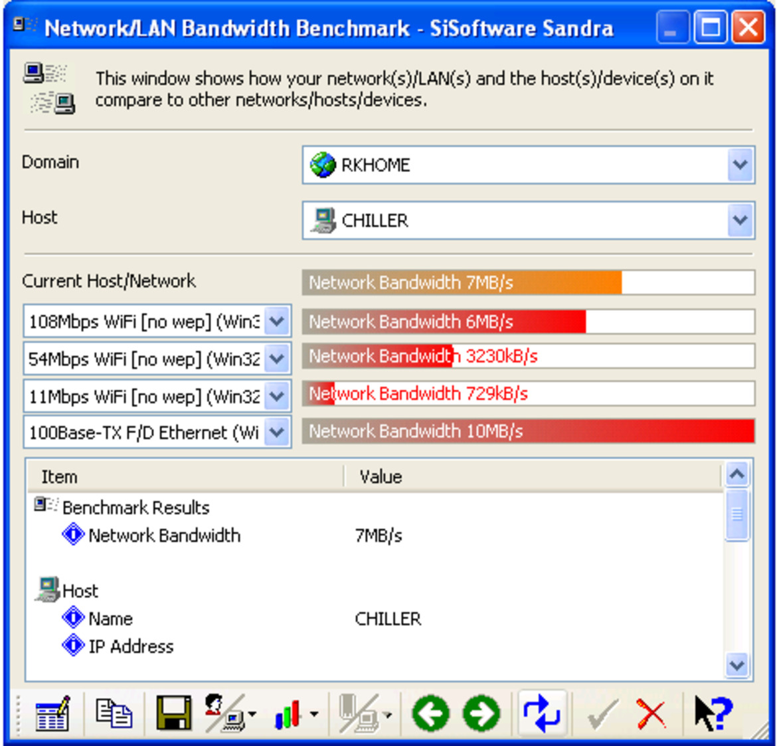The height and width of the screenshot is (746, 777).
Task: Click the greyed computer module toolbar icon
Action: tap(358, 713)
